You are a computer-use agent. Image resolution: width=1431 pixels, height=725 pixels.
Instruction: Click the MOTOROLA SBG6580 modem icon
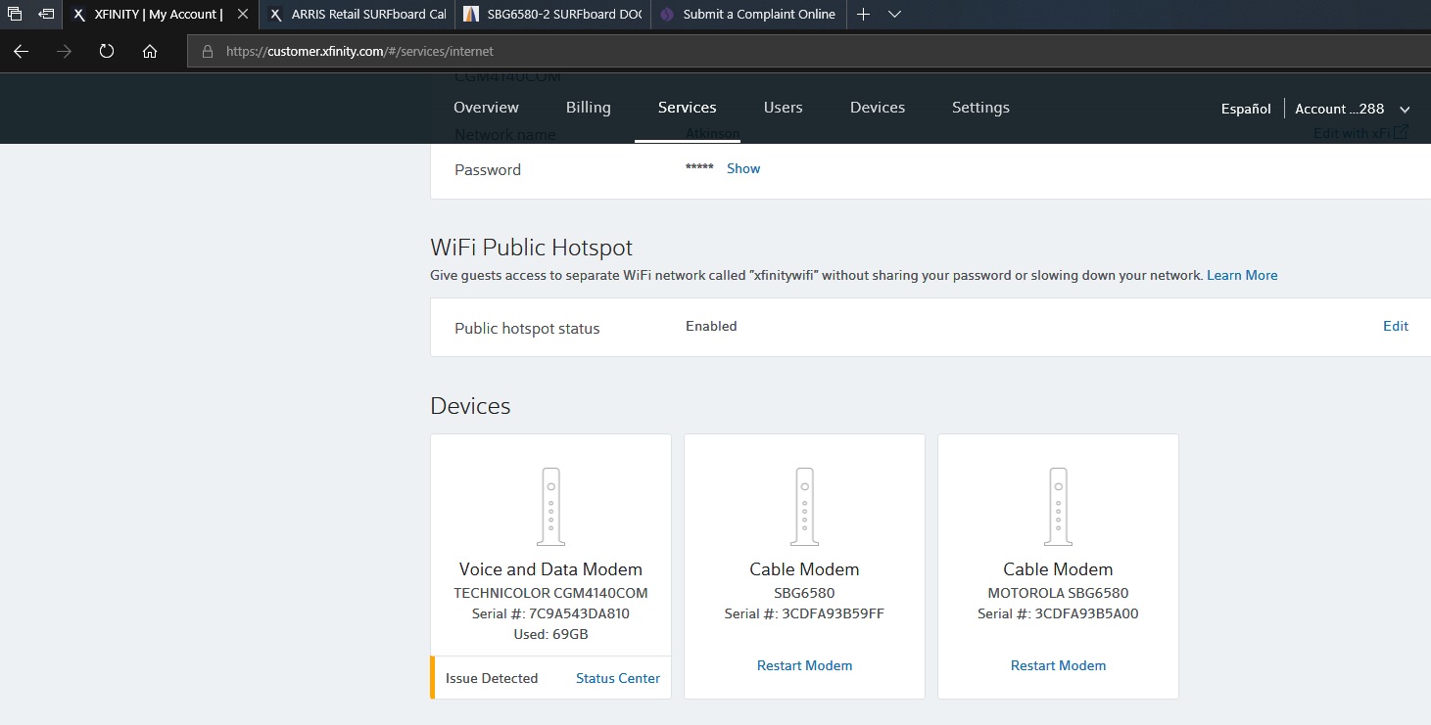(x=1058, y=506)
